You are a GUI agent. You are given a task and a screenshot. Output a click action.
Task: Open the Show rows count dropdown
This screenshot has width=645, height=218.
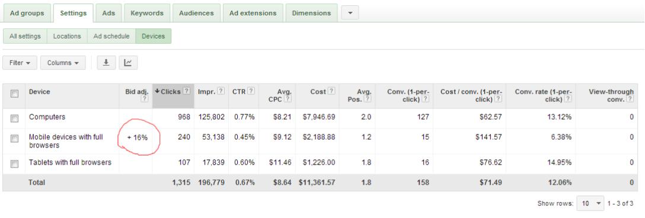590,203
